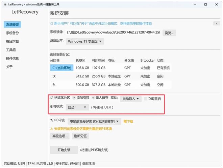Click 373.2 GB free space cell

[99, 85]
